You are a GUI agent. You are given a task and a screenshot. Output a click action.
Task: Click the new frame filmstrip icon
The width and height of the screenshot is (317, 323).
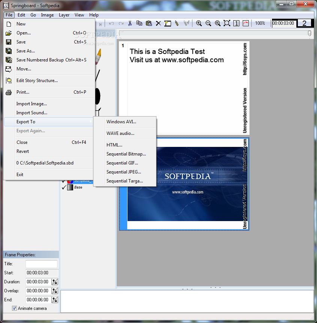[x=167, y=24]
